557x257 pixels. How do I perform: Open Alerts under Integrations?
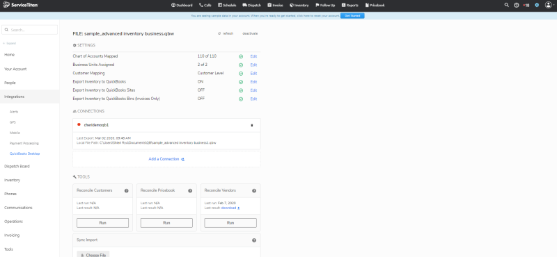(14, 112)
